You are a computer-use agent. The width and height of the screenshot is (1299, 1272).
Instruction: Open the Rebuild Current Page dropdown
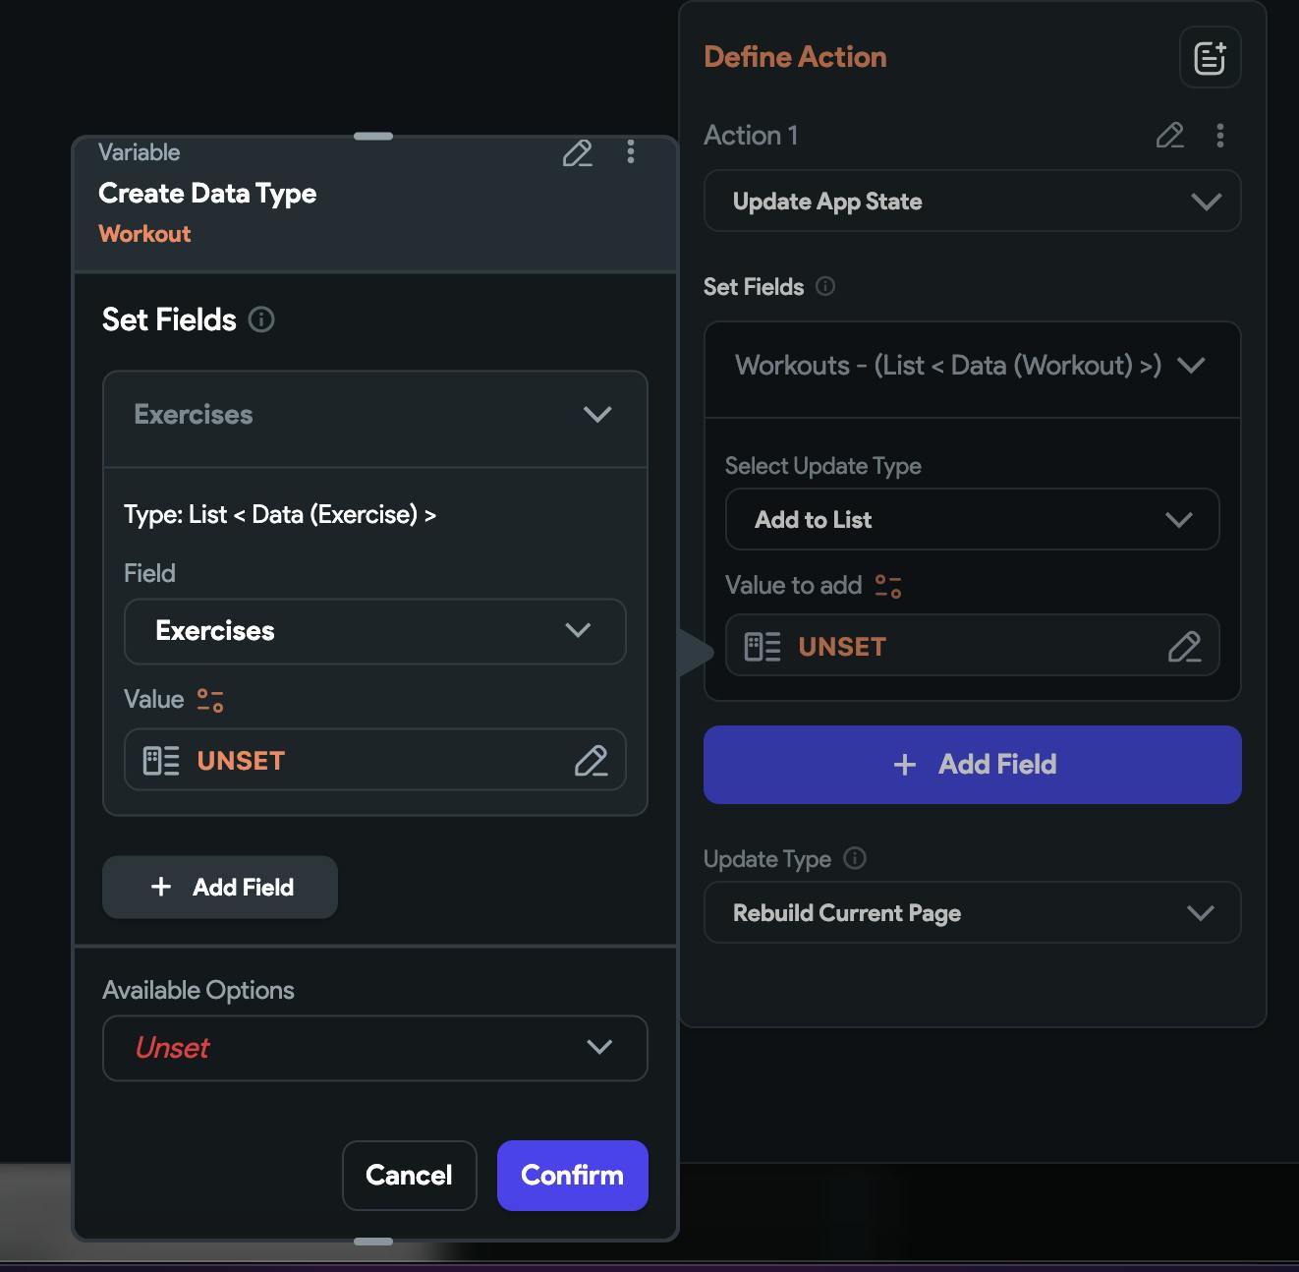tap(972, 913)
